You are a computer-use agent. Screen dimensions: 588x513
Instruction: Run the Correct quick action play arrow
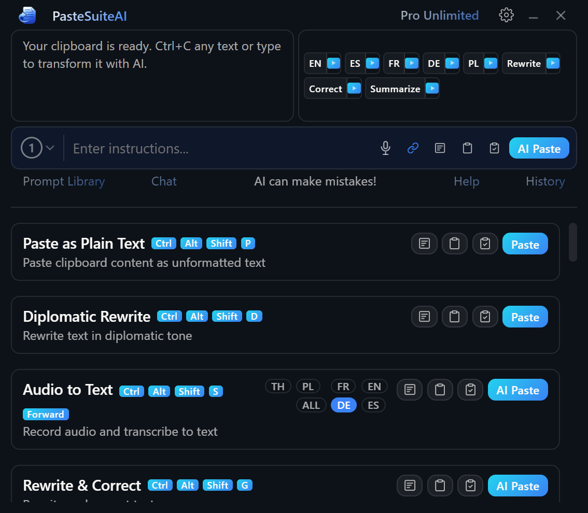(x=354, y=89)
